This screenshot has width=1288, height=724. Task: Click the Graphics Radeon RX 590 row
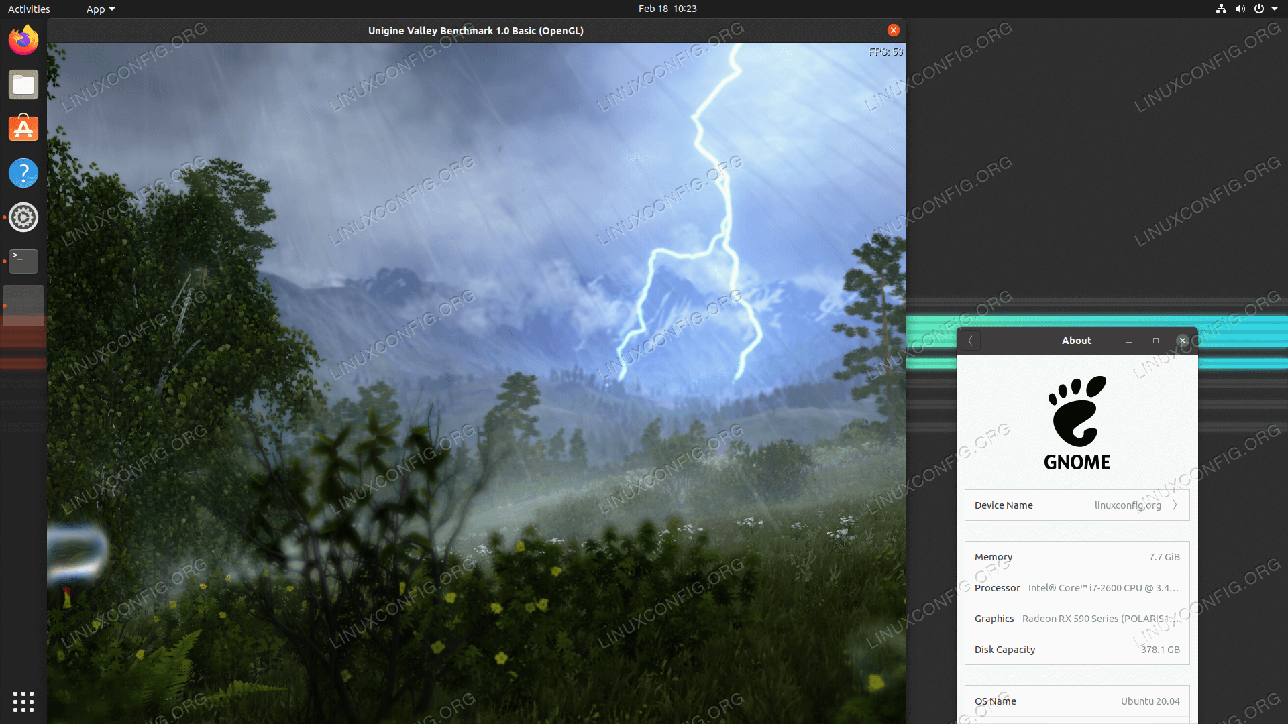click(x=1077, y=619)
